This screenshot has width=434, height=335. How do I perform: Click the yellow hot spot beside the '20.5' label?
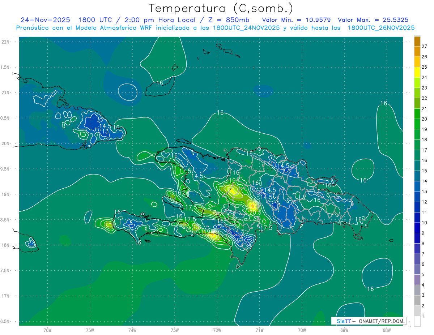pyautogui.click(x=252, y=206)
